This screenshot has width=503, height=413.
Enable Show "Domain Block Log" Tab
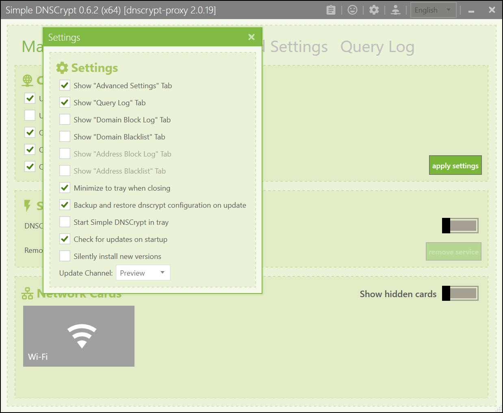[65, 120]
